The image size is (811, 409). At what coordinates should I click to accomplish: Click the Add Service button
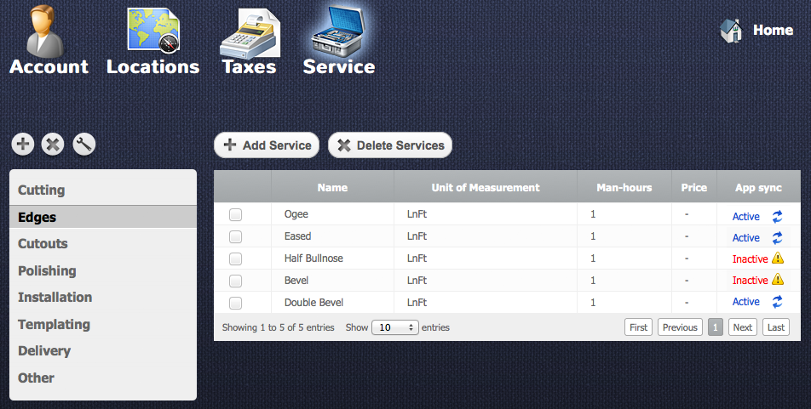tap(267, 145)
